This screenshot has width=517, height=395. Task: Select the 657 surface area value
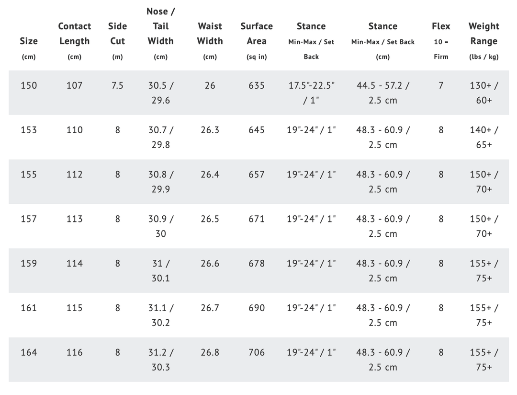pos(257,174)
